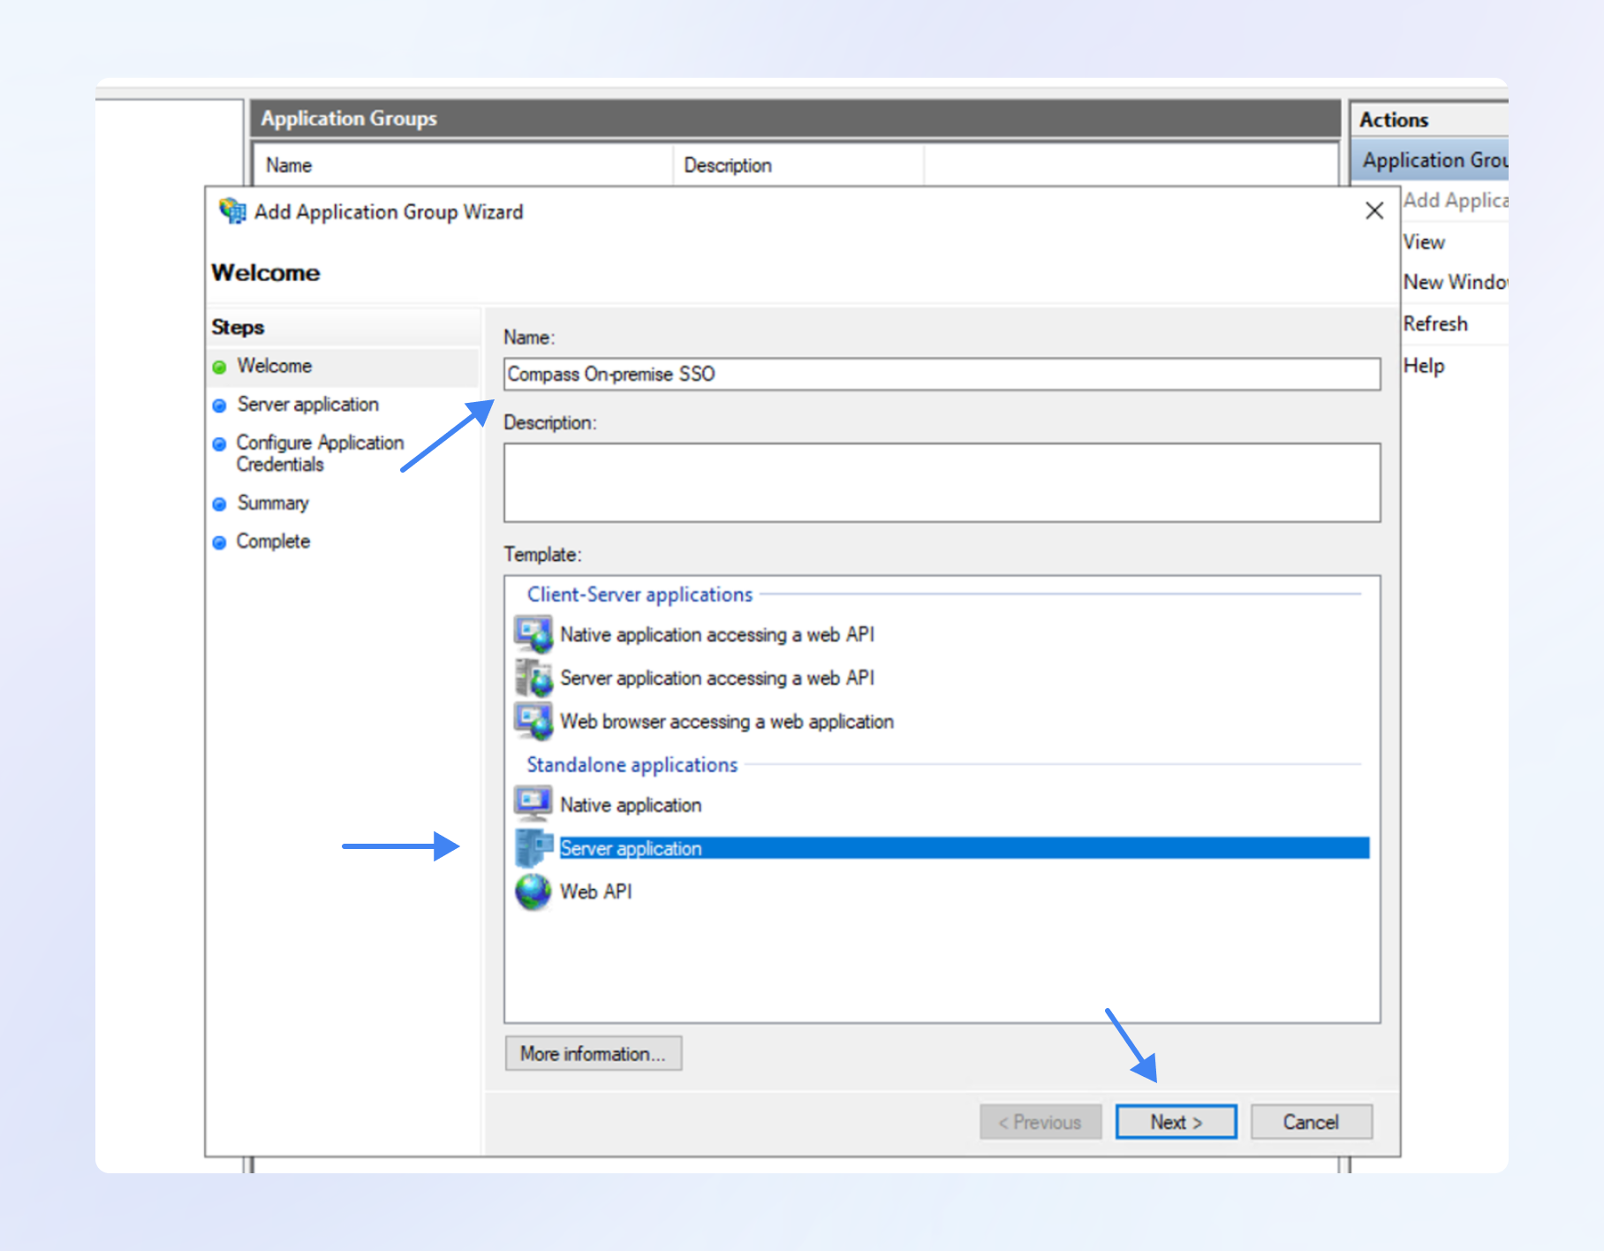This screenshot has width=1604, height=1251.
Task: Focus the Description text box
Action: click(942, 482)
